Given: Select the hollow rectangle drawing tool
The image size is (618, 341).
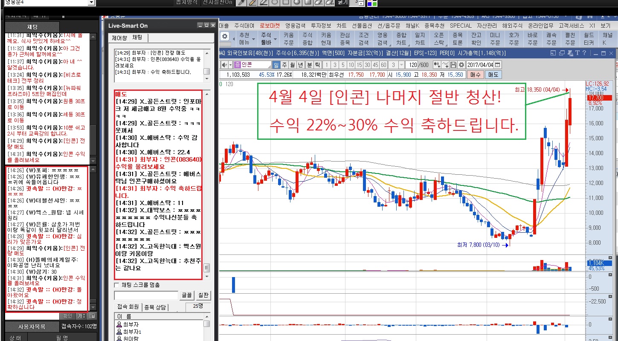Looking at the screenshot, I should click(x=285, y=3).
